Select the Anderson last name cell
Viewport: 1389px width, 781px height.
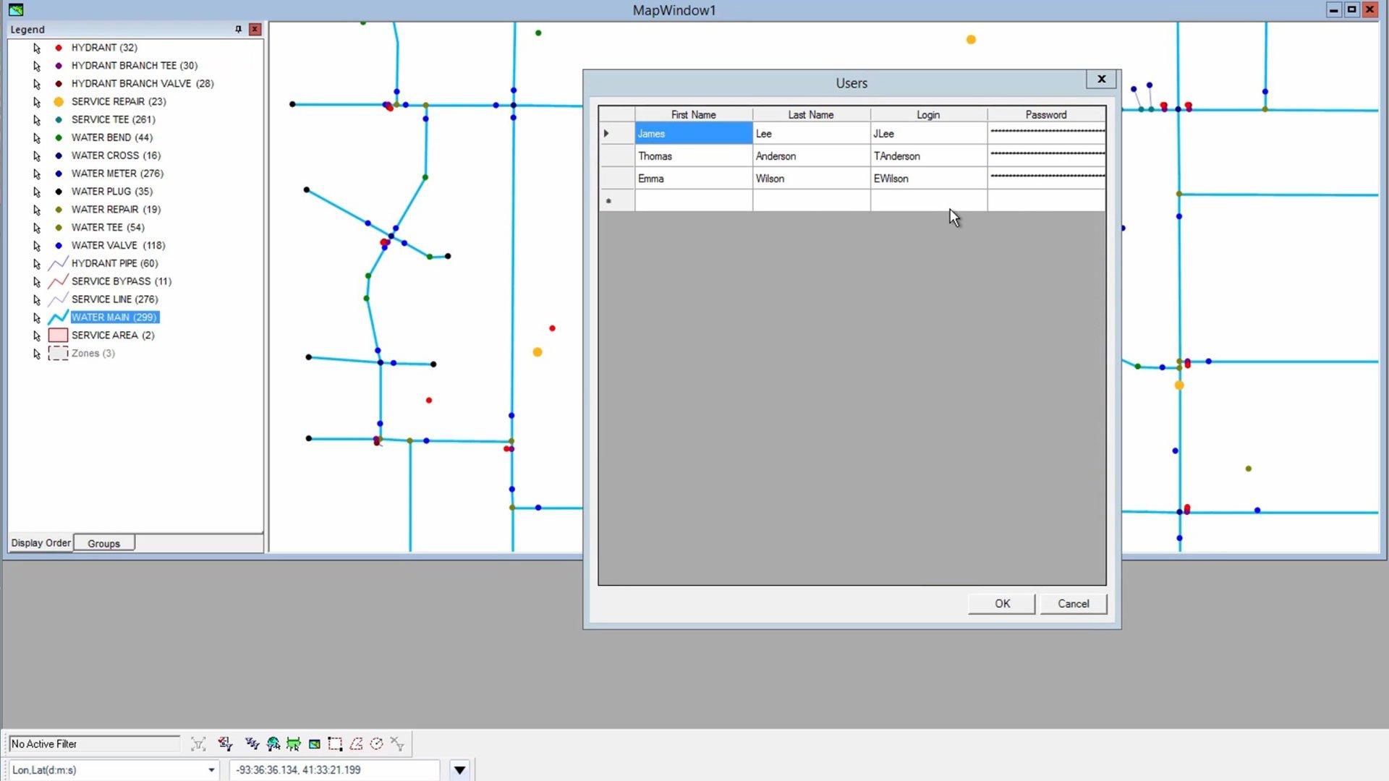pos(811,156)
